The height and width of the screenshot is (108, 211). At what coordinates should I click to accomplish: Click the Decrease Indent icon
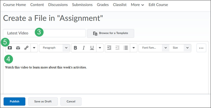117,48
